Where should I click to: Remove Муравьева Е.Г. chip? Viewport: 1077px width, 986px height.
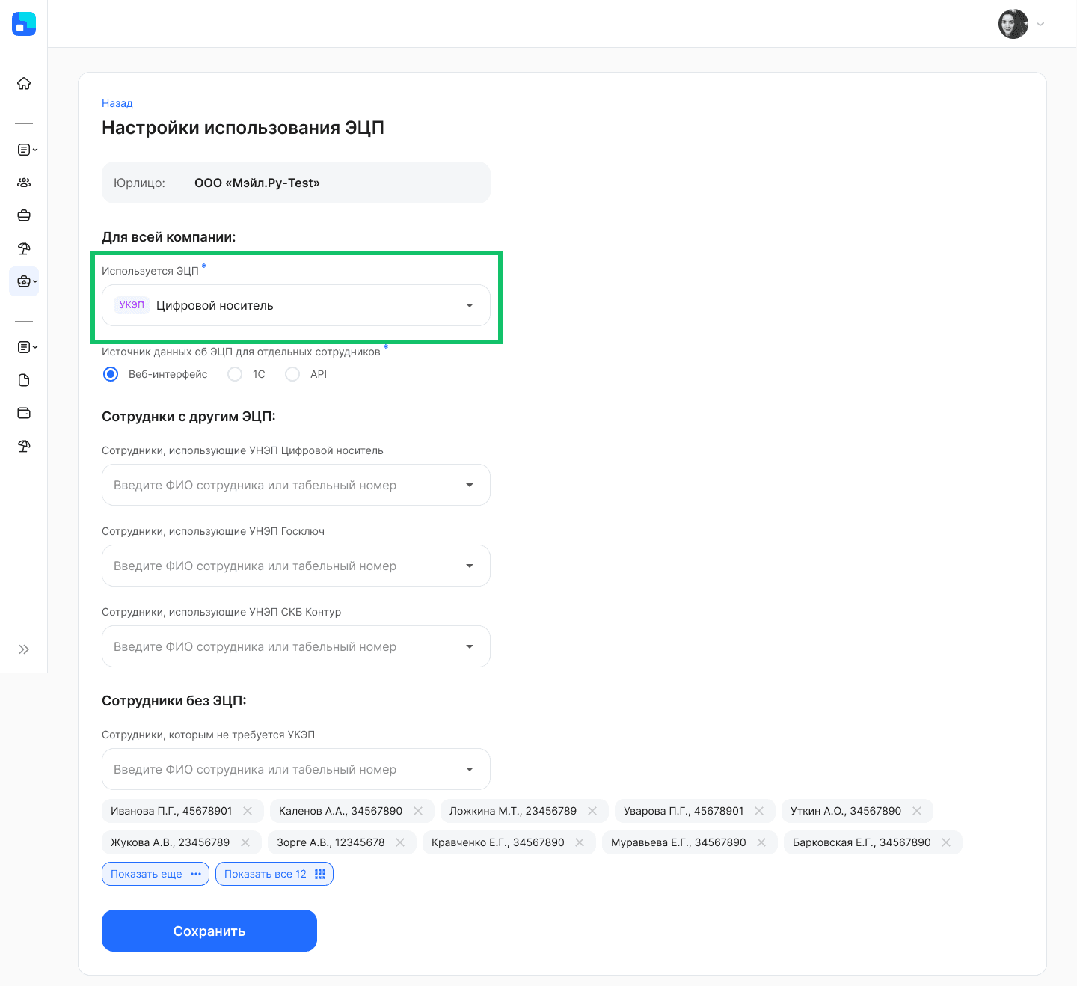761,842
